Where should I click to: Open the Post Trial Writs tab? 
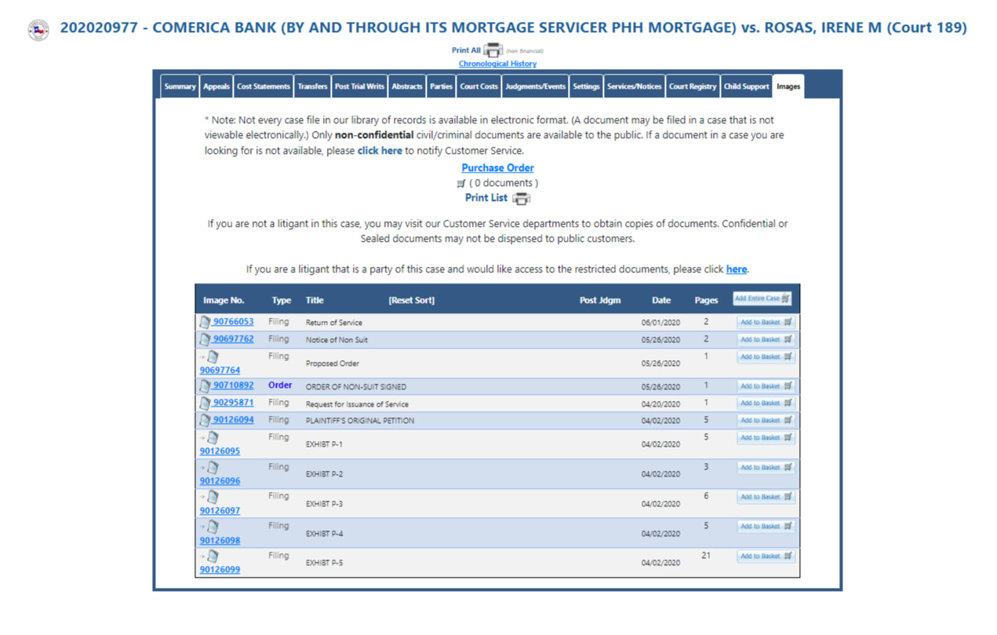click(359, 86)
